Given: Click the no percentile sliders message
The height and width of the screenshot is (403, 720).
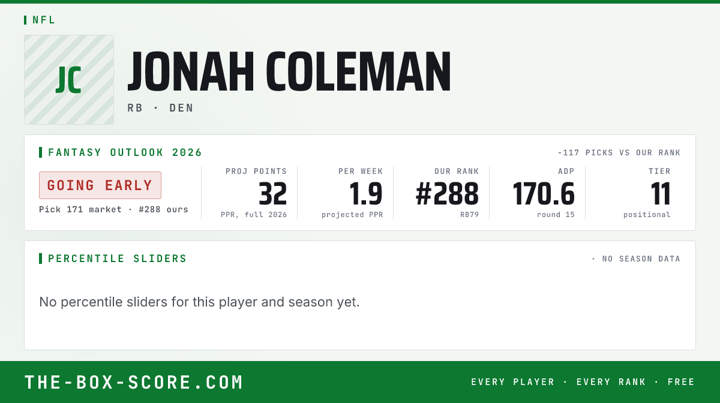Looking at the screenshot, I should click(x=199, y=302).
